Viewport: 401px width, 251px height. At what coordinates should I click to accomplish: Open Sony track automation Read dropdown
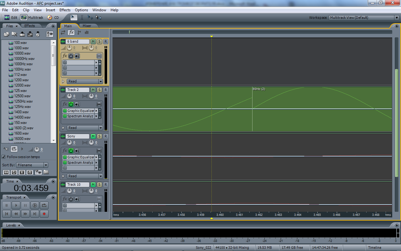pos(85,176)
